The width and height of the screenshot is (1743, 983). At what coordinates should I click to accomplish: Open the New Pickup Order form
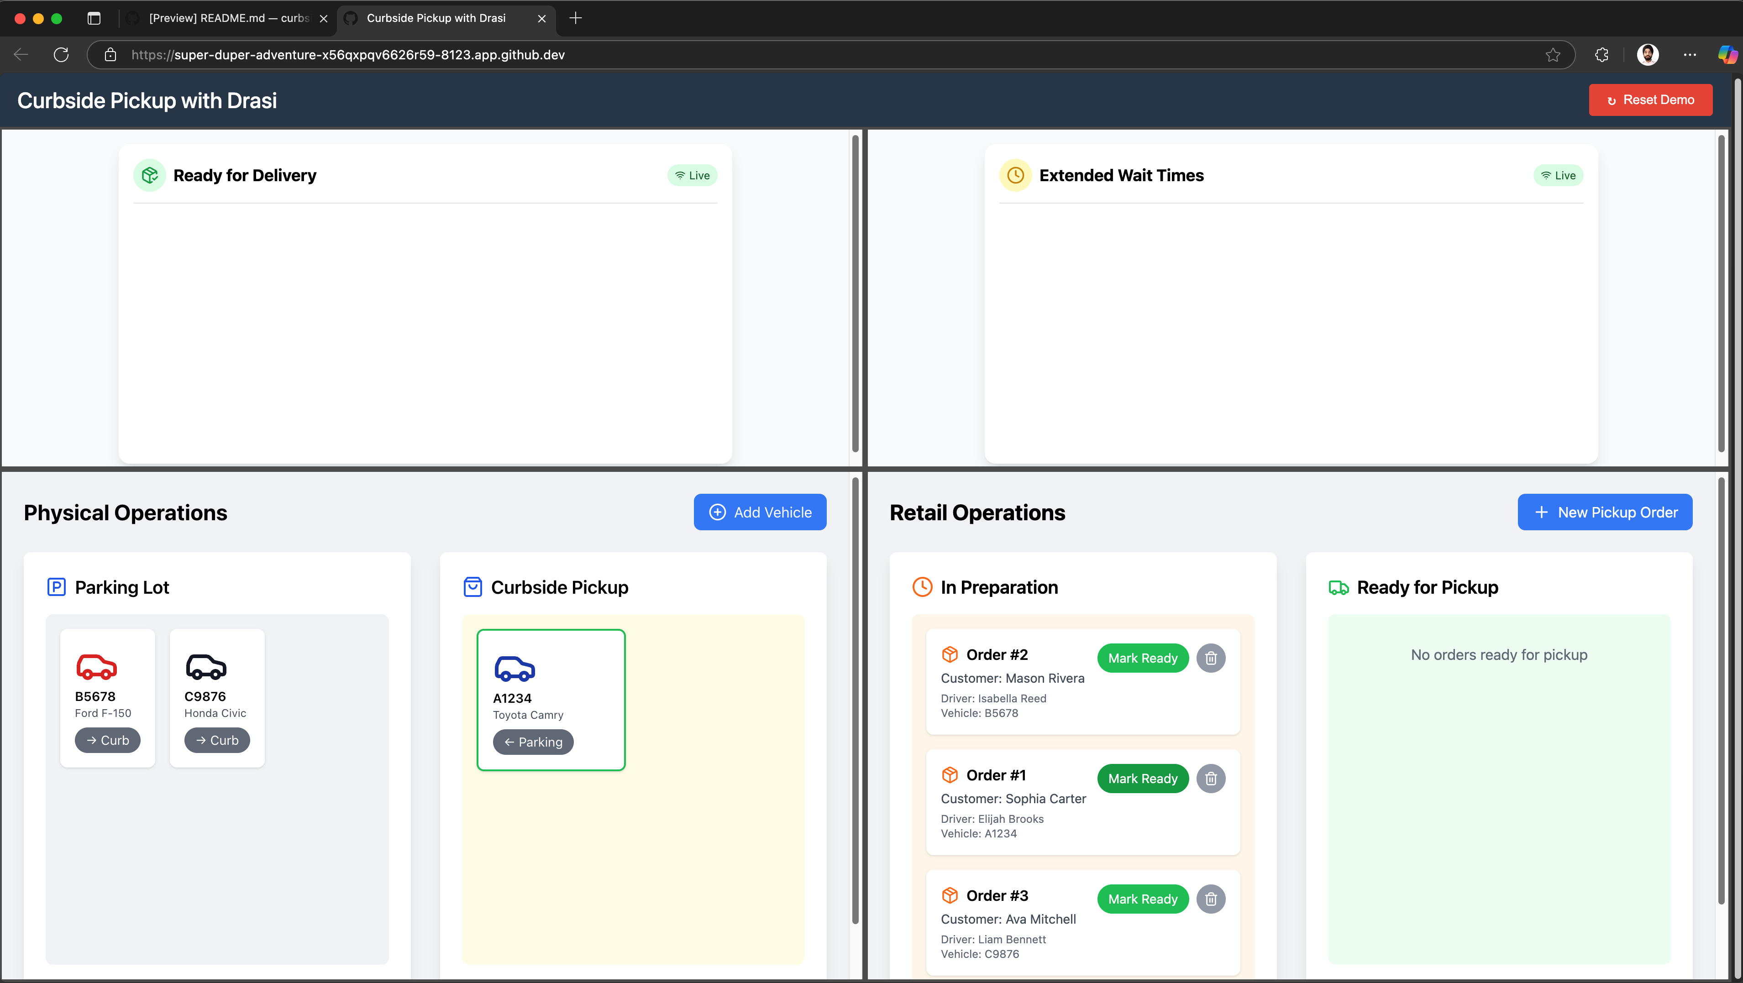(1604, 512)
